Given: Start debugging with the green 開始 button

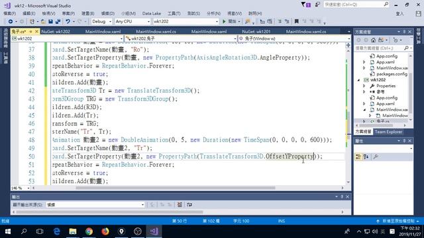Looking at the screenshot, I should 229,21.
